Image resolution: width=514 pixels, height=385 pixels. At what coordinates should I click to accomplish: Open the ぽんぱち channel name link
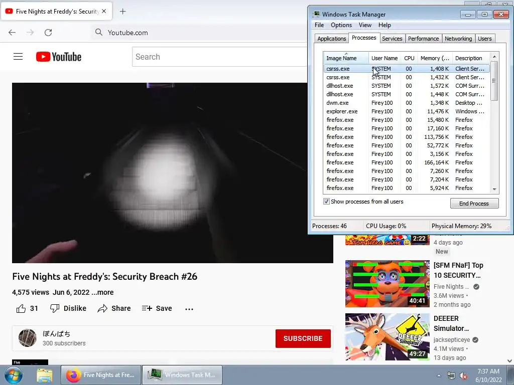point(56,333)
